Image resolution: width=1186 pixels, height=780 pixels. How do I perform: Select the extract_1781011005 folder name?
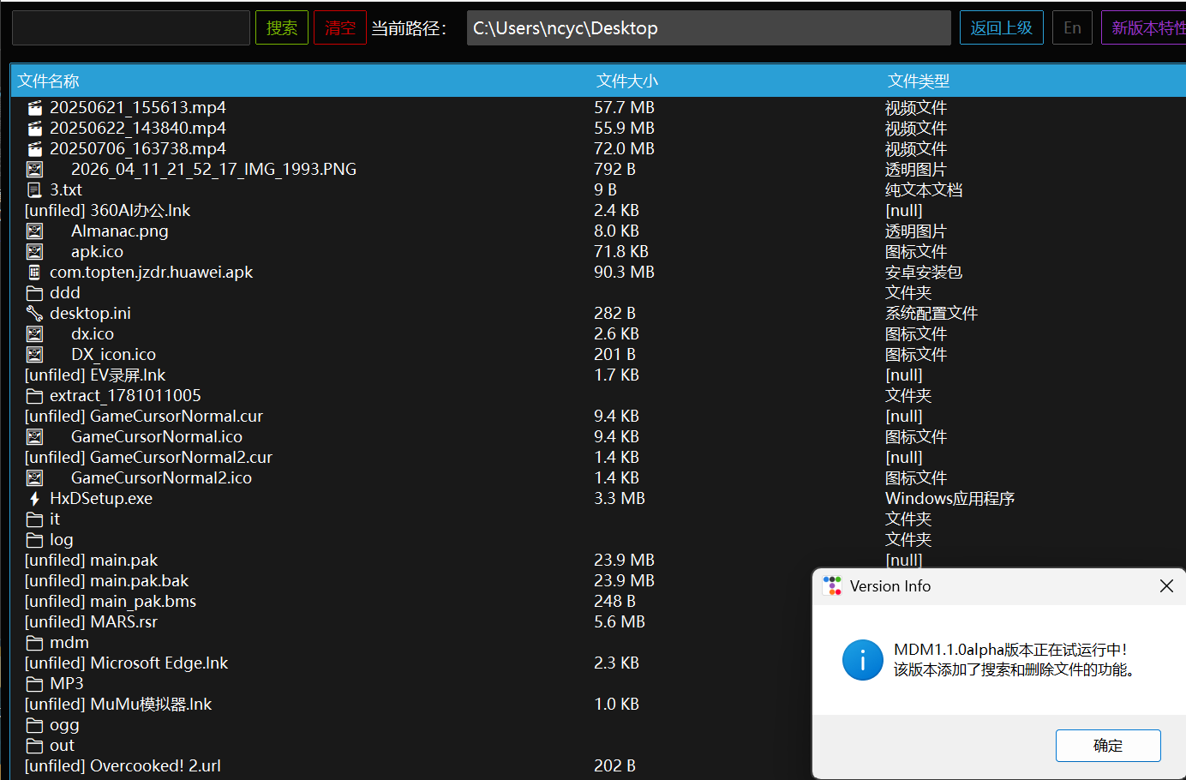pos(125,396)
